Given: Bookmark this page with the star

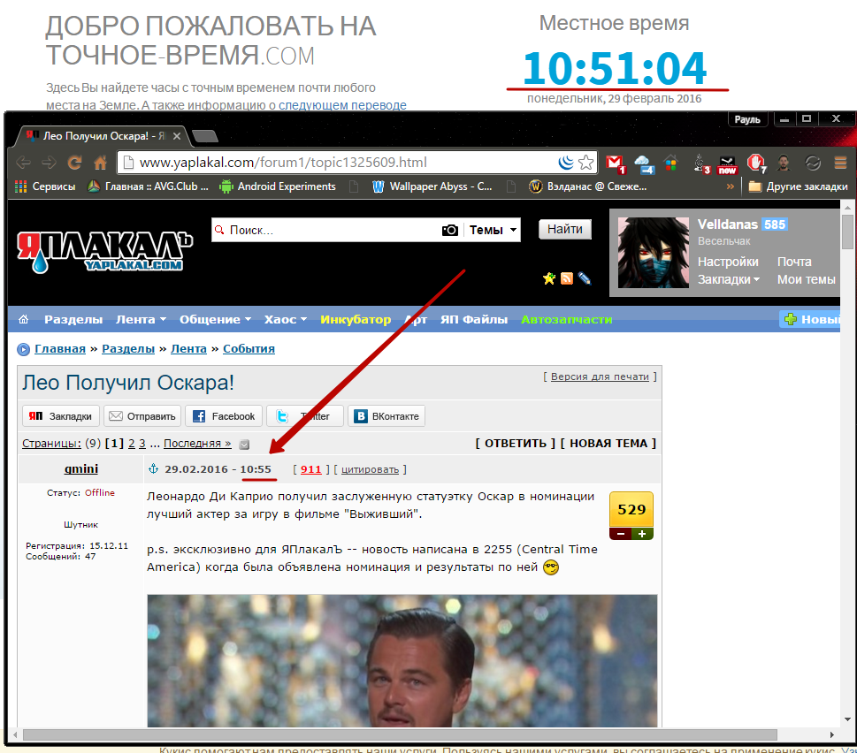Looking at the screenshot, I should pyautogui.click(x=585, y=162).
